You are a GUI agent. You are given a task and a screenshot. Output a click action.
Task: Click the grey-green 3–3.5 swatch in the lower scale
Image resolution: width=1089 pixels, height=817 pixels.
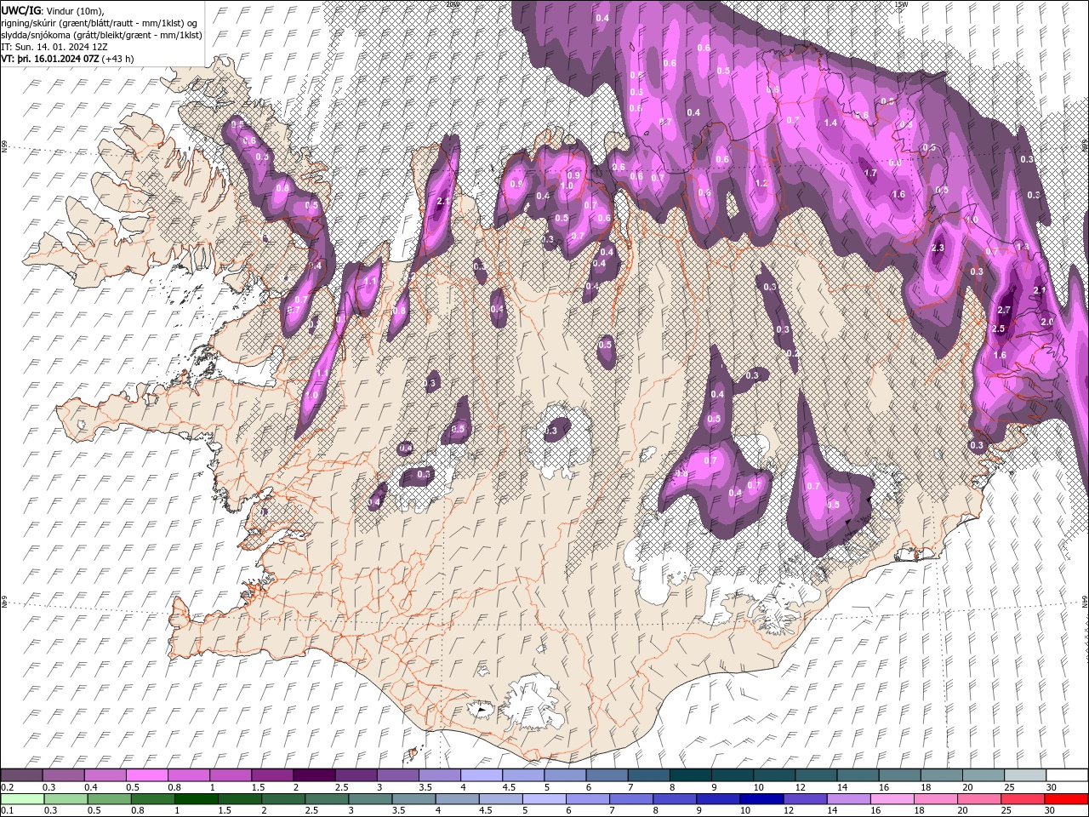(x=370, y=798)
